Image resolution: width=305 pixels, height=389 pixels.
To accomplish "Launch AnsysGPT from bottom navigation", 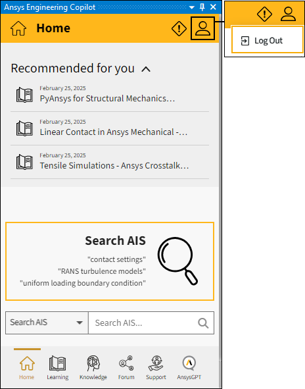I will tap(189, 368).
